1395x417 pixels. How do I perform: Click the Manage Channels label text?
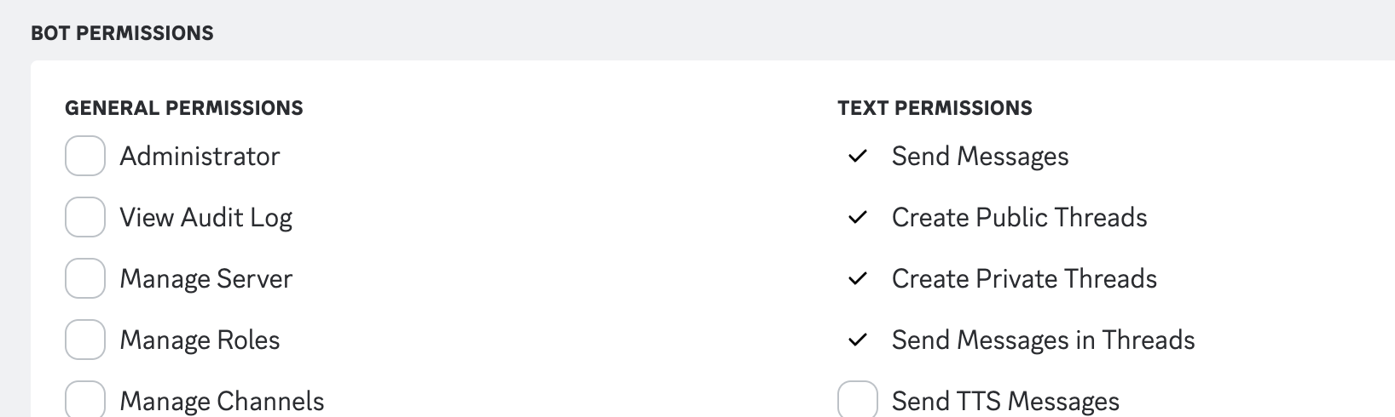pyautogui.click(x=222, y=401)
